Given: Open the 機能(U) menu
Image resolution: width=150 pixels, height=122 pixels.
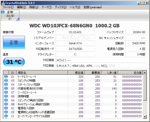Looking at the screenshot, I should pos(34,7).
